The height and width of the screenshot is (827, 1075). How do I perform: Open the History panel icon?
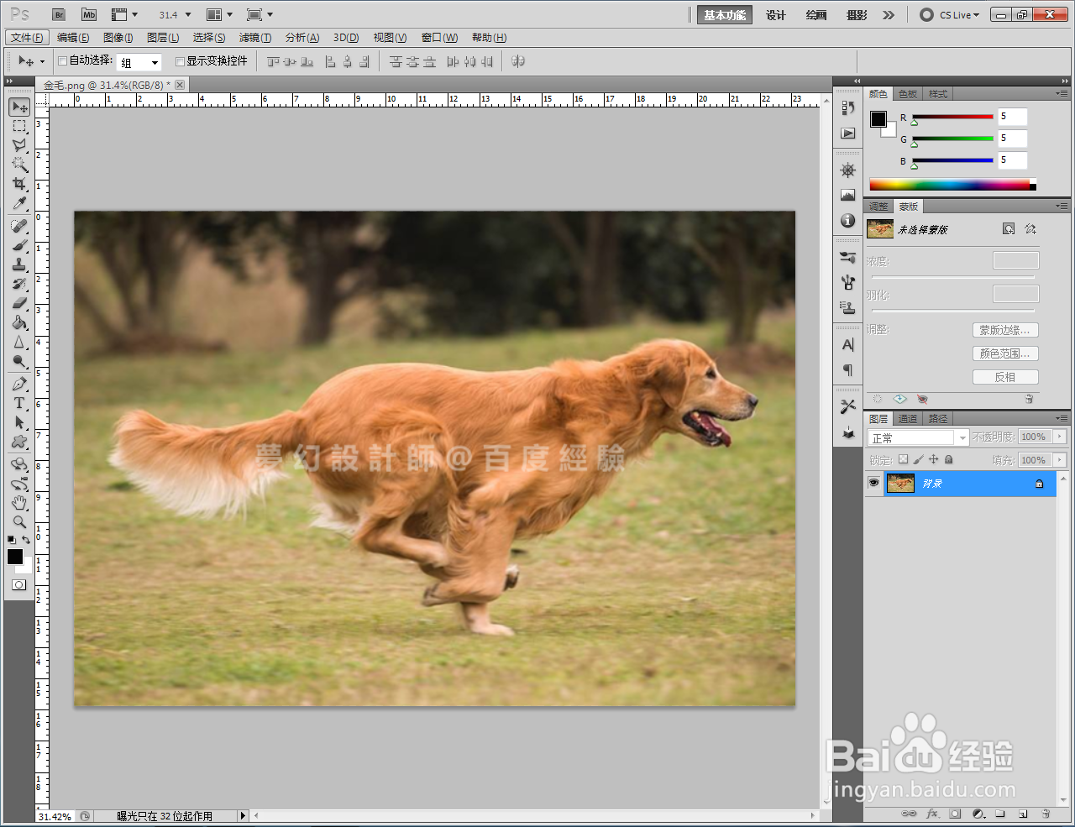coord(848,108)
